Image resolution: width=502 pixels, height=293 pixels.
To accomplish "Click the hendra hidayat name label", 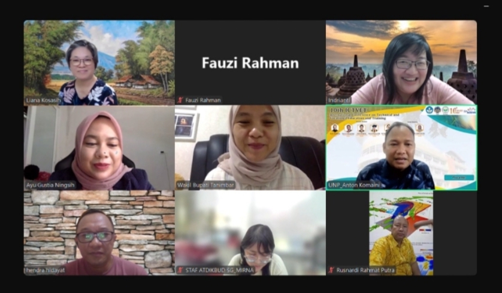I will tap(46, 270).
